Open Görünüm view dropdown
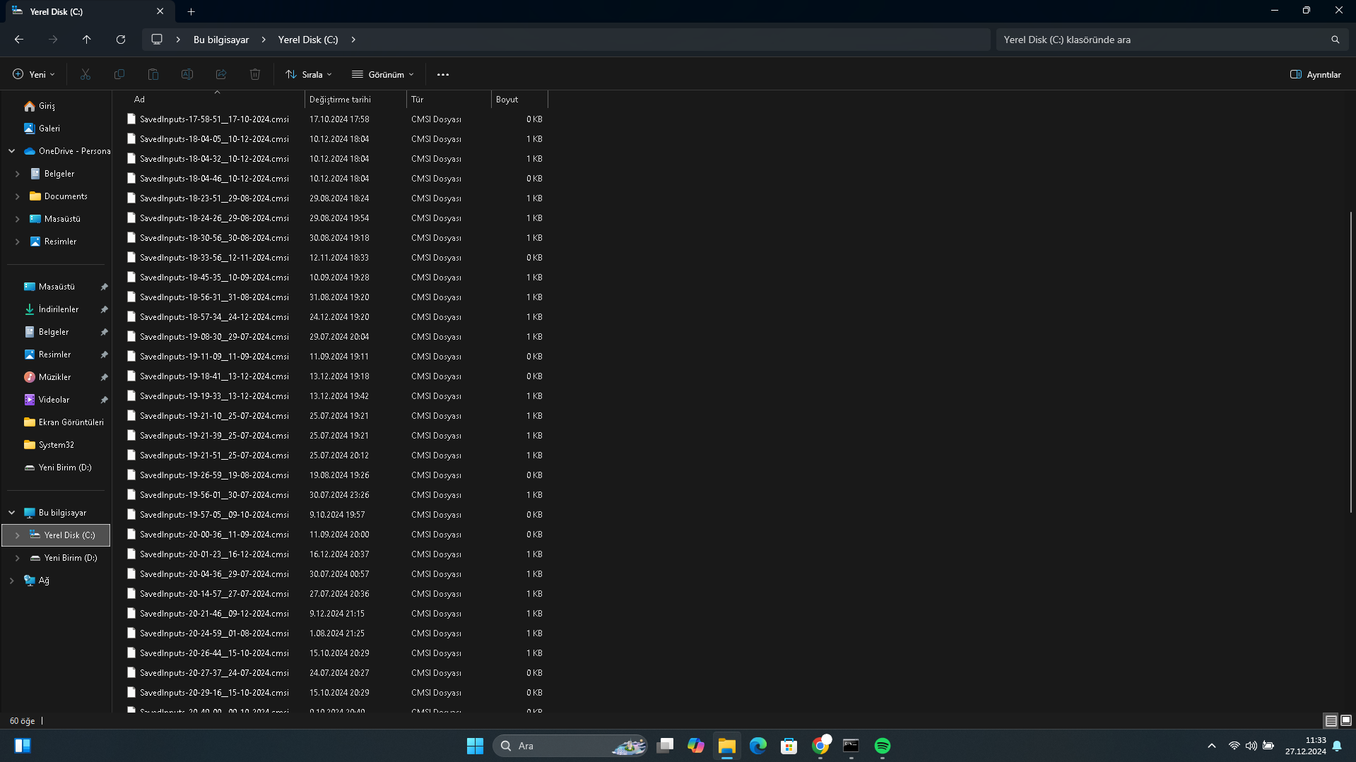This screenshot has width=1356, height=762. pos(383,74)
